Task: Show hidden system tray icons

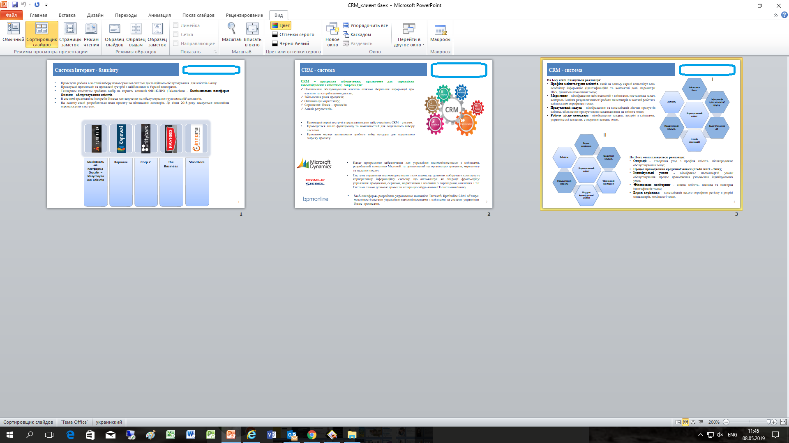Action: tap(700, 435)
